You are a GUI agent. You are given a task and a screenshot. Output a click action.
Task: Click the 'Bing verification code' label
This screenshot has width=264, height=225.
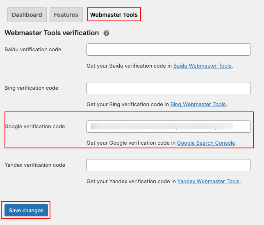point(31,88)
